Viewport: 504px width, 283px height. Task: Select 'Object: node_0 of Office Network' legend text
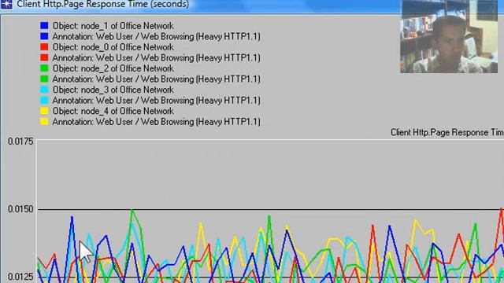(x=113, y=47)
